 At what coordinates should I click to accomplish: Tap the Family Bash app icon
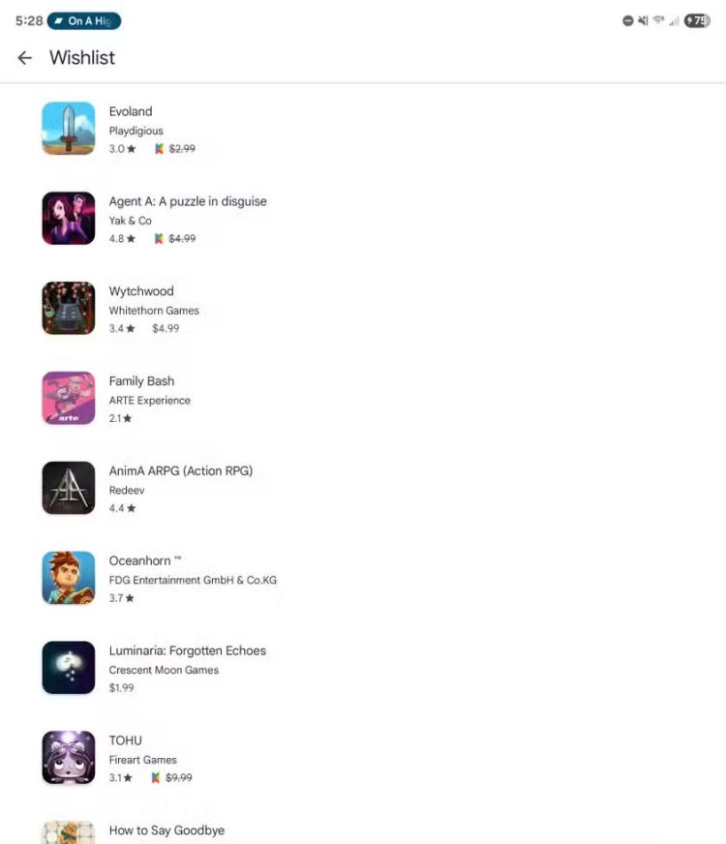[x=69, y=398]
